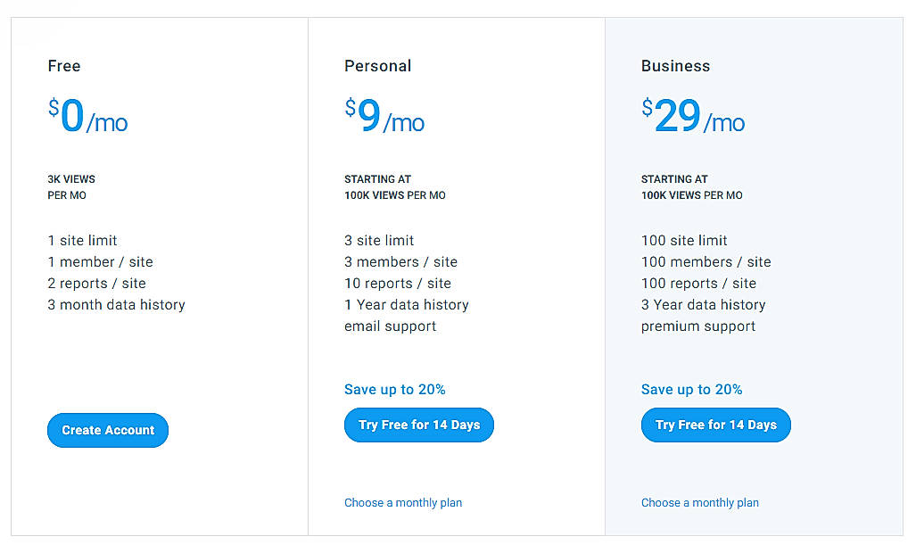Click the Create Account button
Image resolution: width=916 pixels, height=553 pixels.
click(108, 431)
